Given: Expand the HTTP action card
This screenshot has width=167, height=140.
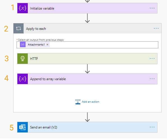Looking at the screenshot, I should (87, 59).
